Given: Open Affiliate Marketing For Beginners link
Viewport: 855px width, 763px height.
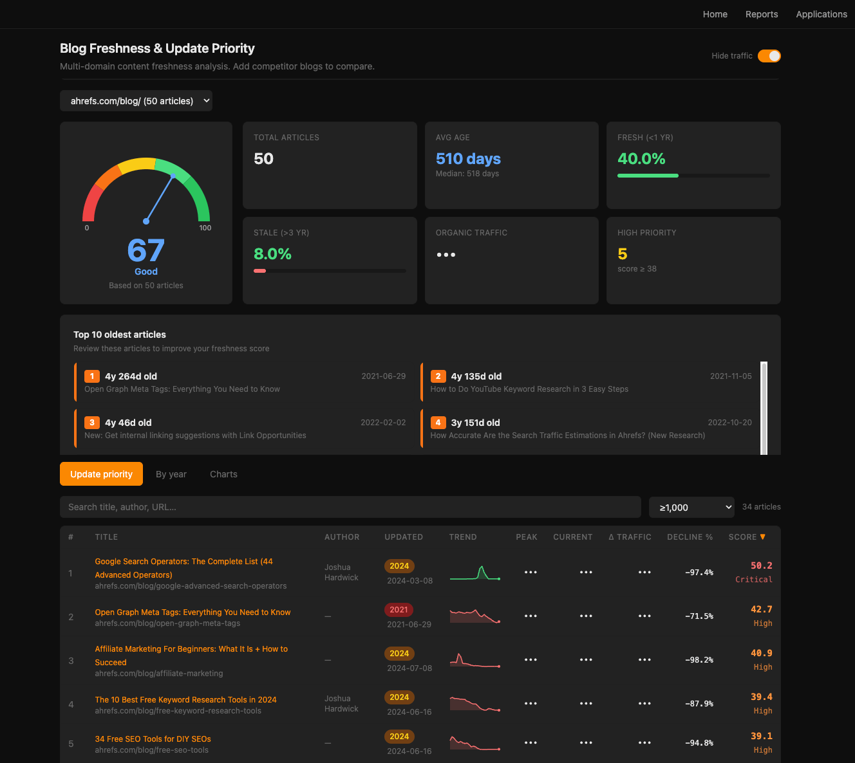Looking at the screenshot, I should 191,656.
